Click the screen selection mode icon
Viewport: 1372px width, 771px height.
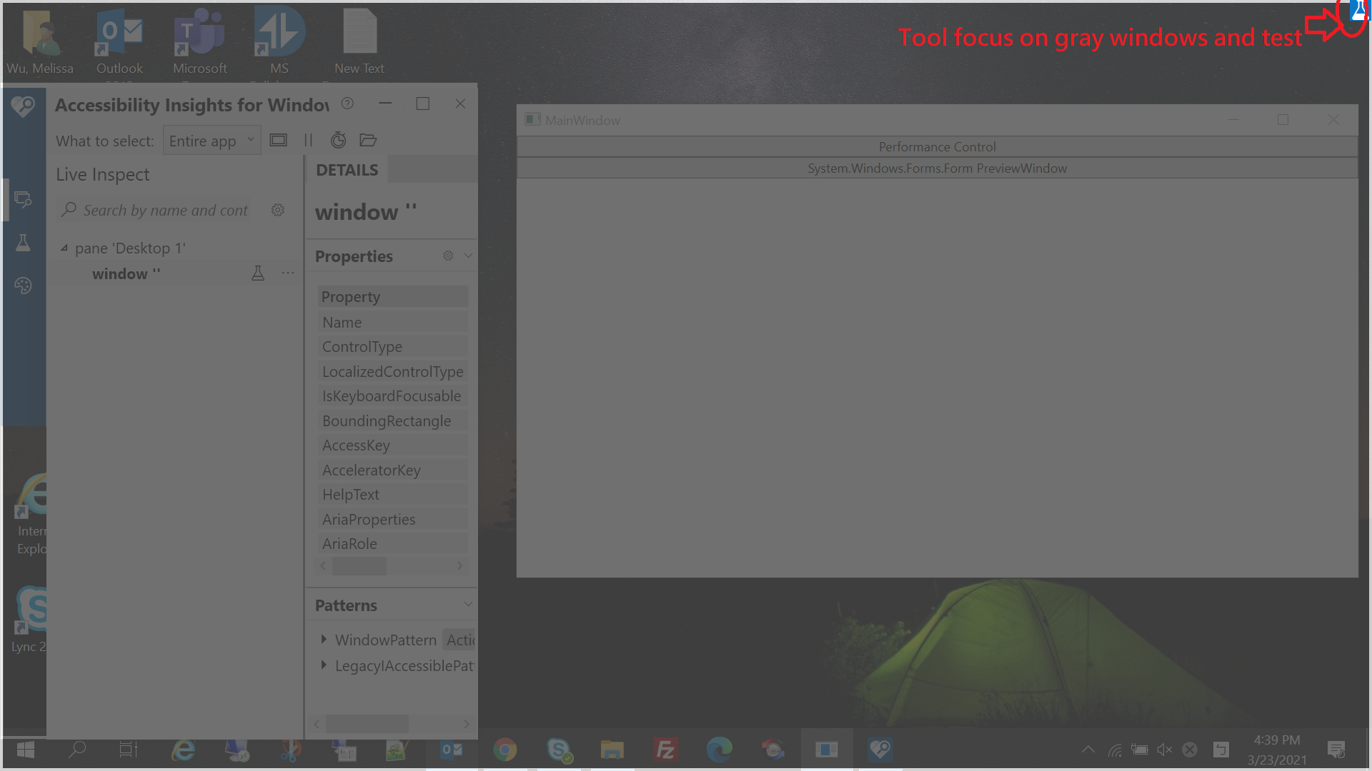[x=278, y=140]
